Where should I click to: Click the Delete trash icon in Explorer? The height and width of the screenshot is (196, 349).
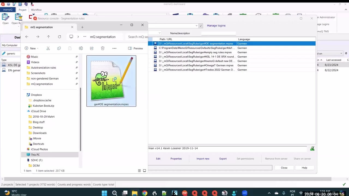coord(103,48)
